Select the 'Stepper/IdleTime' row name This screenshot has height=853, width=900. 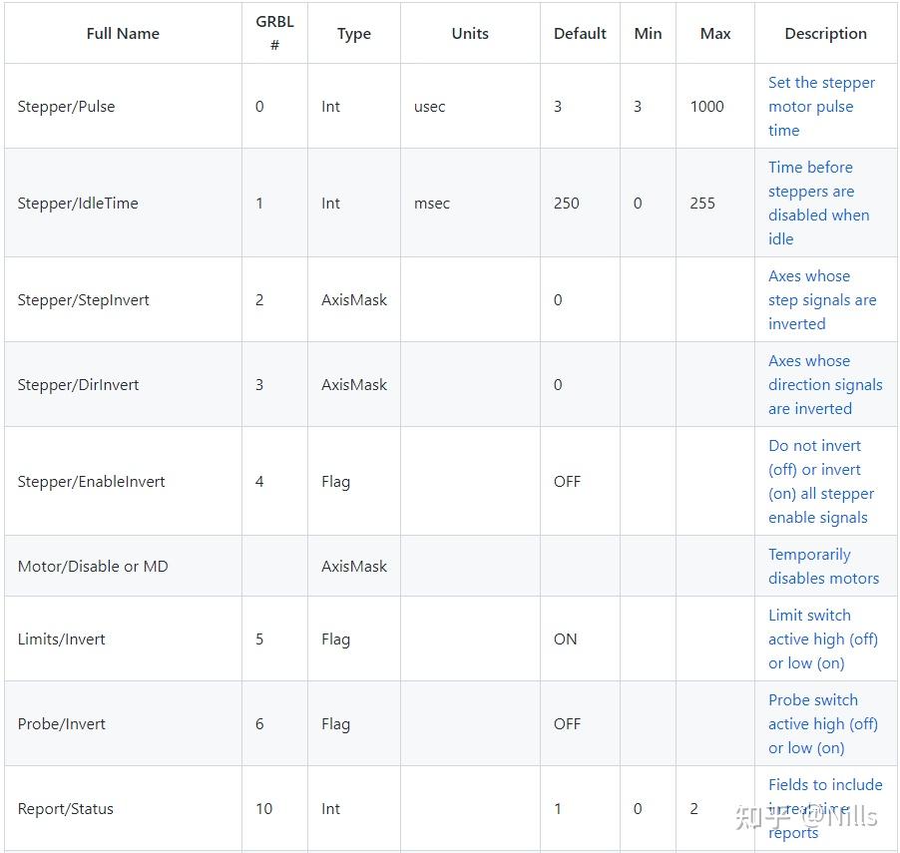click(x=78, y=204)
